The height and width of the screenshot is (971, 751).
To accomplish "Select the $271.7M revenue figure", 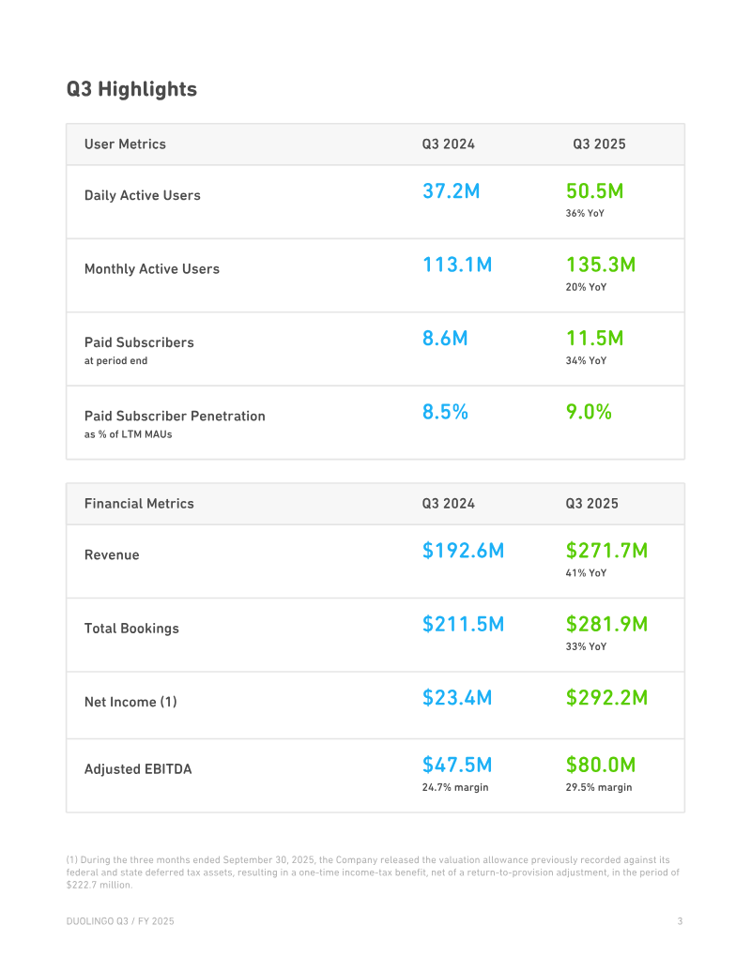I will point(606,550).
